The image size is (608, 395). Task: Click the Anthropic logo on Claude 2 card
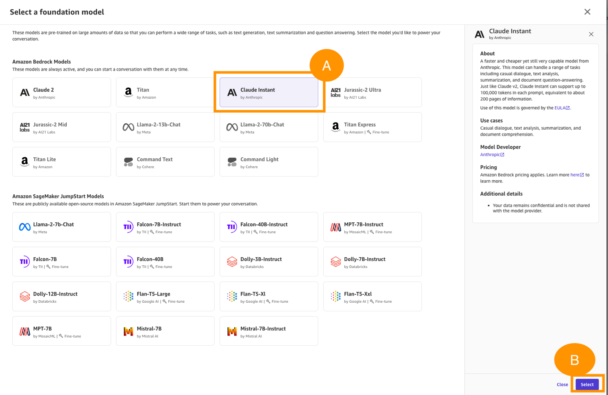coord(25,92)
